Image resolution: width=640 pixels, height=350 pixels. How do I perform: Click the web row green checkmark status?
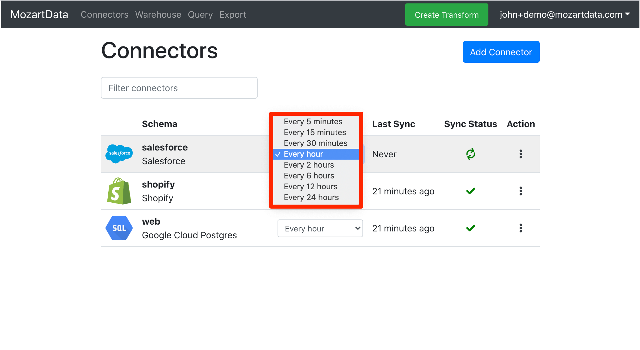click(471, 228)
